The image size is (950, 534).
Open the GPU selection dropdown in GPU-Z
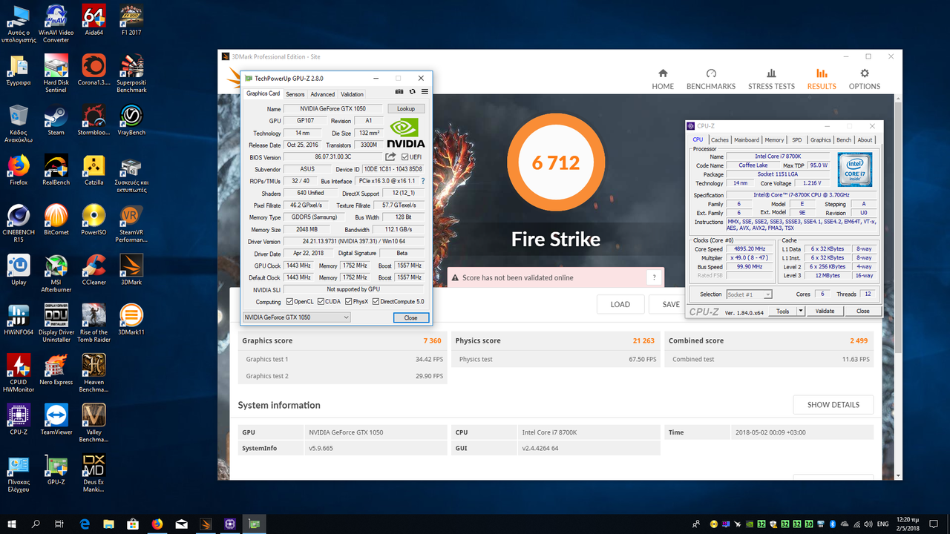click(x=296, y=317)
